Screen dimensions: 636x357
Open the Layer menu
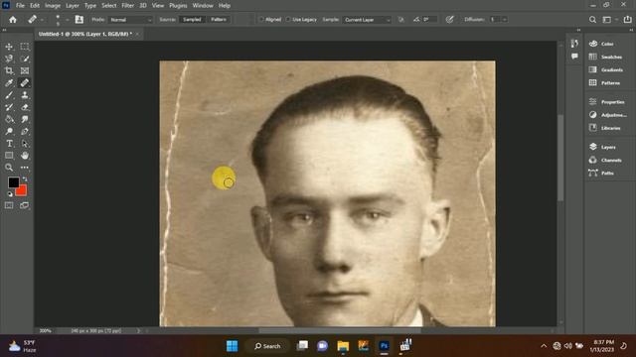73,6
